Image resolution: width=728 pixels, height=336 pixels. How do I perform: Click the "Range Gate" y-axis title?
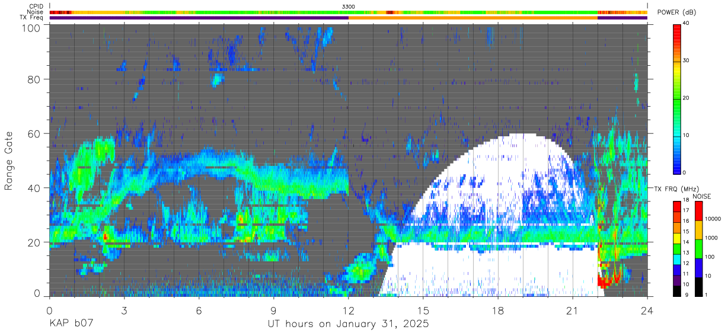9,162
